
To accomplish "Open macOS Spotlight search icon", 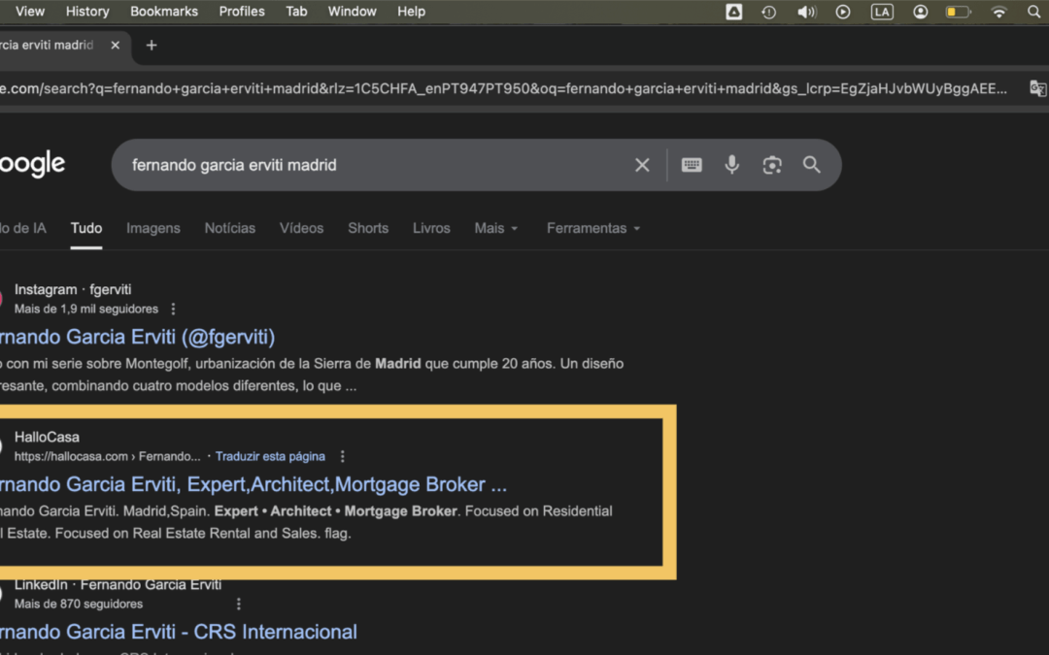I will click(x=1033, y=12).
